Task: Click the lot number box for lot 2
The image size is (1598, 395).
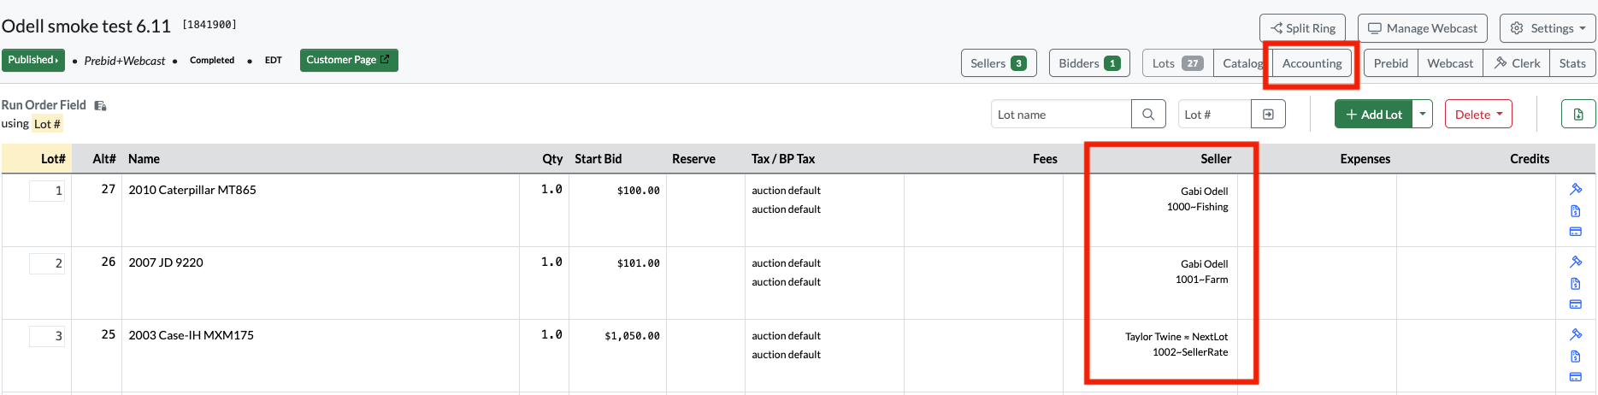Action: tap(47, 263)
